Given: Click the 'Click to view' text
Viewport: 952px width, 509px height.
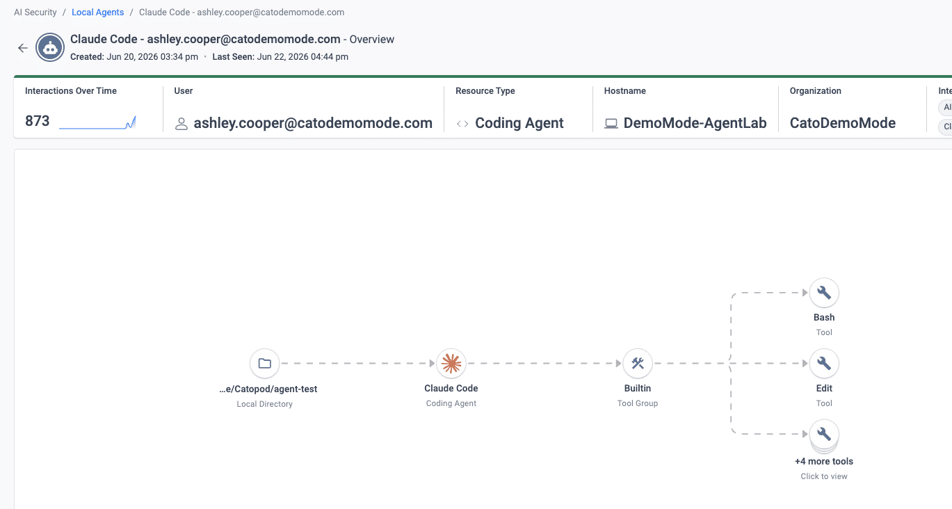Looking at the screenshot, I should click(824, 476).
